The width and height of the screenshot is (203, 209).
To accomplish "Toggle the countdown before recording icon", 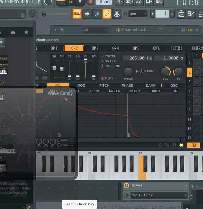I will point(139,2).
